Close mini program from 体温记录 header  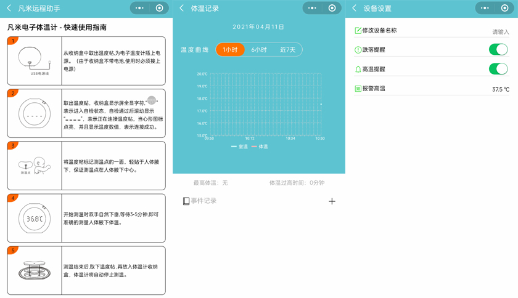click(332, 8)
